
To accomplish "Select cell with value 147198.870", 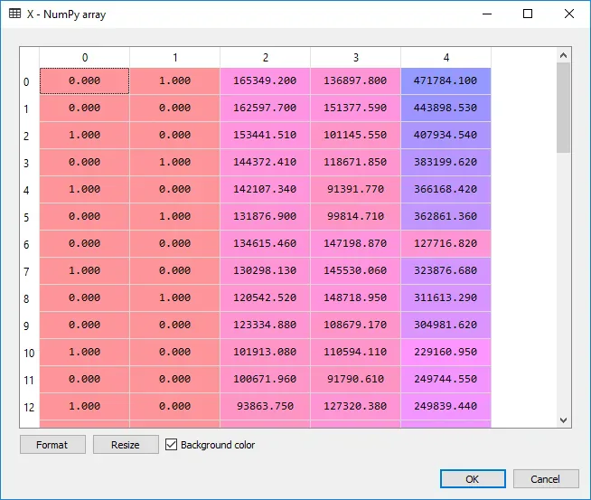I will point(356,244).
